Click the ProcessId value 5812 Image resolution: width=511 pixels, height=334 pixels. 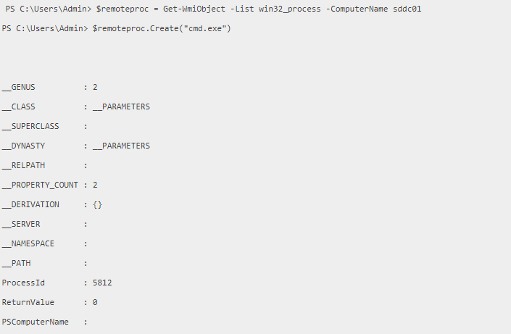[102, 283]
